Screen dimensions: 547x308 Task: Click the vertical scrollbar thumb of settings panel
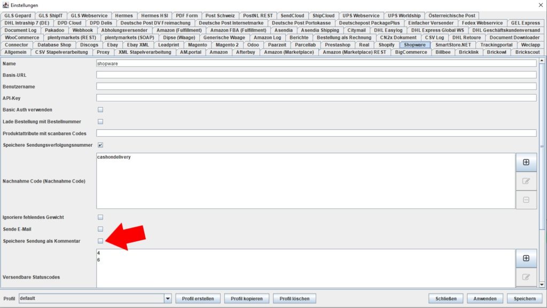(542, 146)
